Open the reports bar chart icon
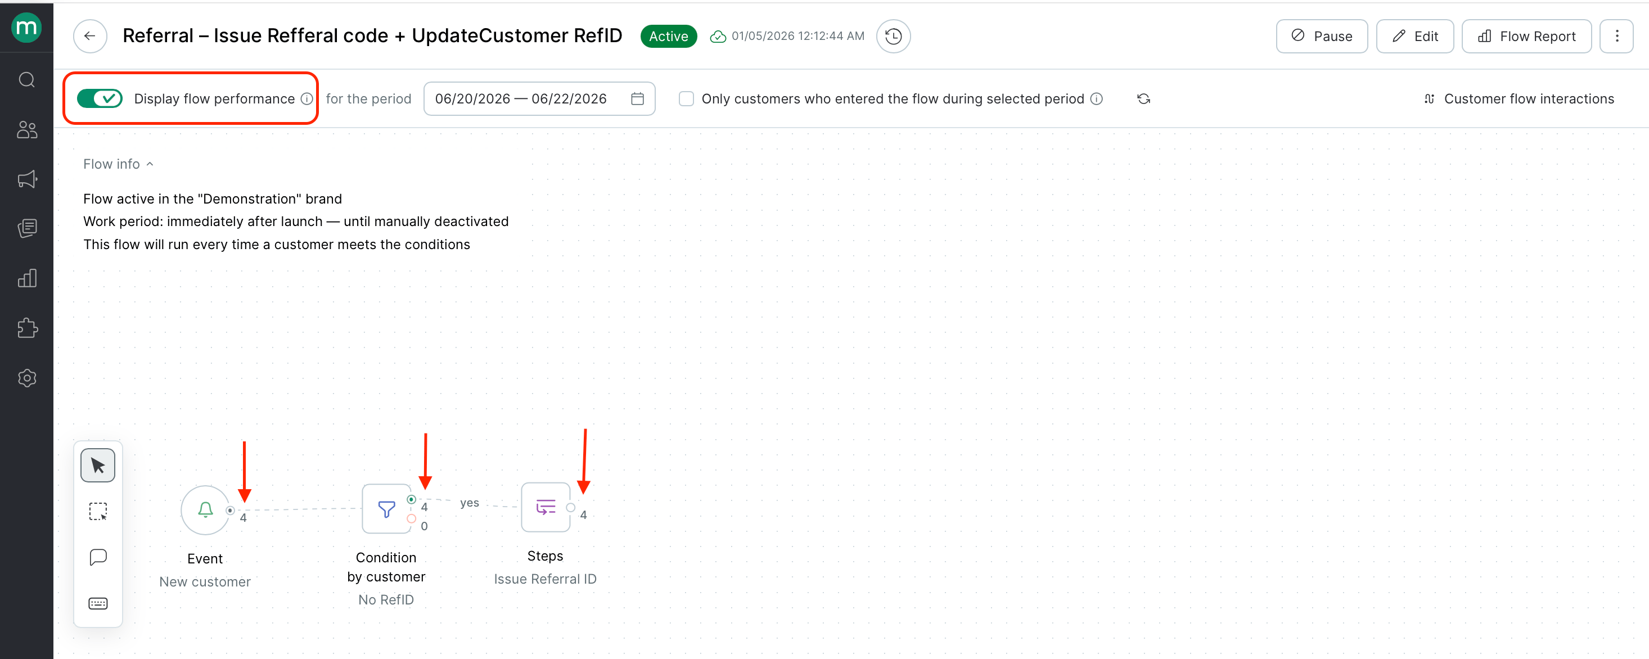The width and height of the screenshot is (1649, 659). coord(26,278)
